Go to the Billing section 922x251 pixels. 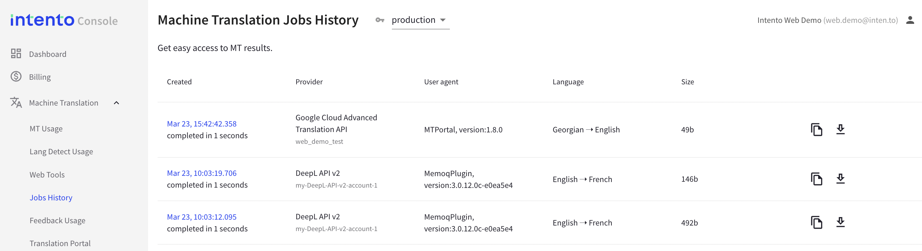point(40,77)
